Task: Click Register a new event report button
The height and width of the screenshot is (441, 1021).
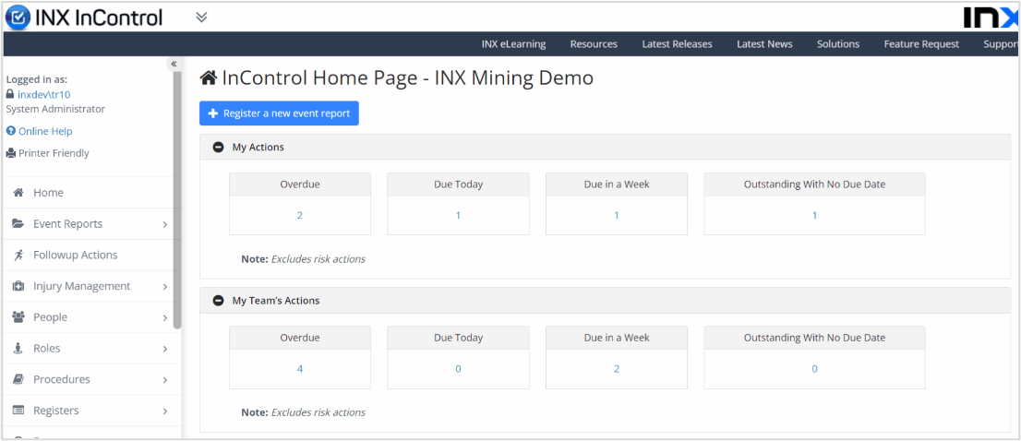Action: click(x=279, y=113)
